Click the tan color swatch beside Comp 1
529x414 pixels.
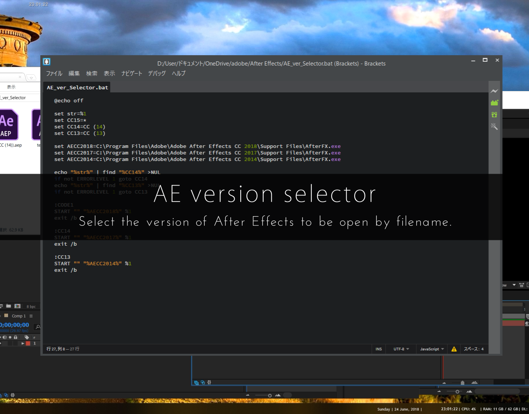click(6, 315)
